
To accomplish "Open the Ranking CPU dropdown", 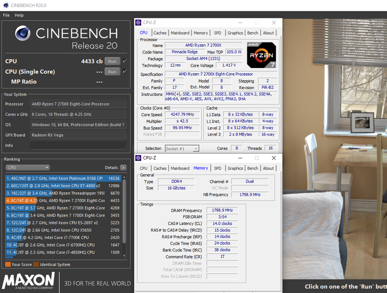I will pyautogui.click(x=28, y=168).
